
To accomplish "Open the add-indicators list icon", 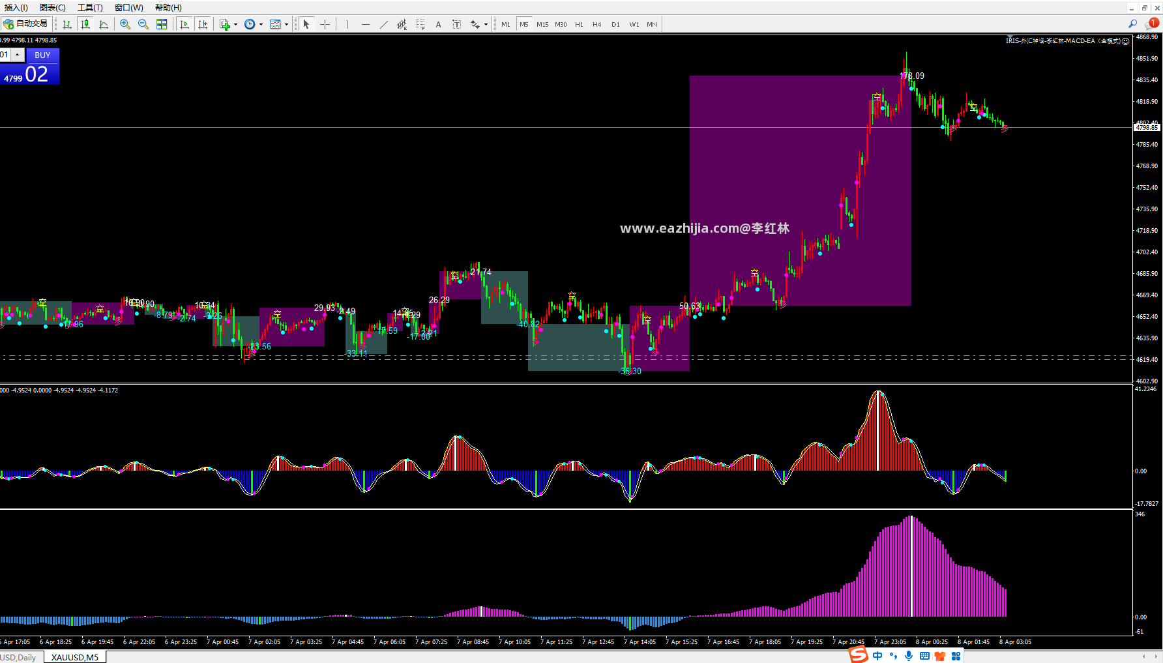I will click(225, 24).
